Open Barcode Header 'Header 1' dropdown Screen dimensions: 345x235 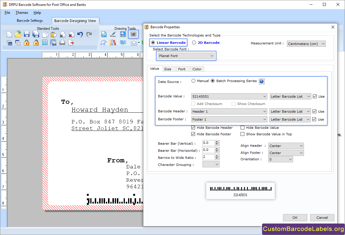pyautogui.click(x=229, y=111)
